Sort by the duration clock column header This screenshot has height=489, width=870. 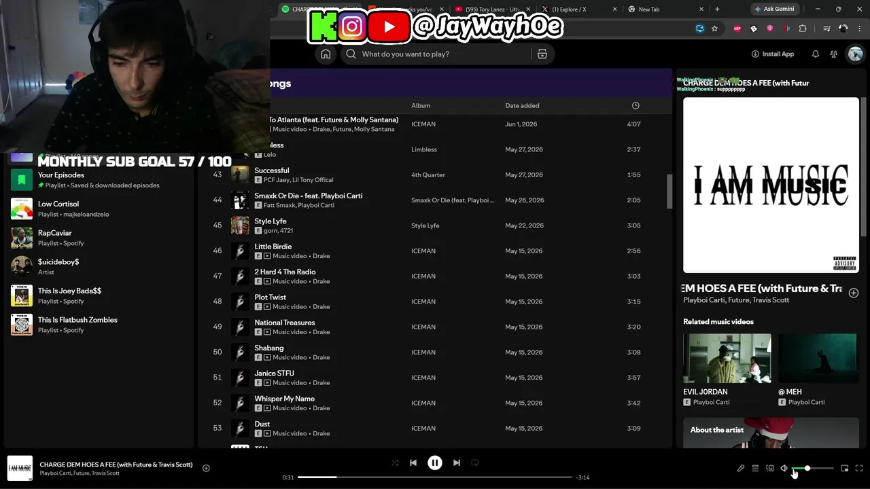pyautogui.click(x=636, y=106)
